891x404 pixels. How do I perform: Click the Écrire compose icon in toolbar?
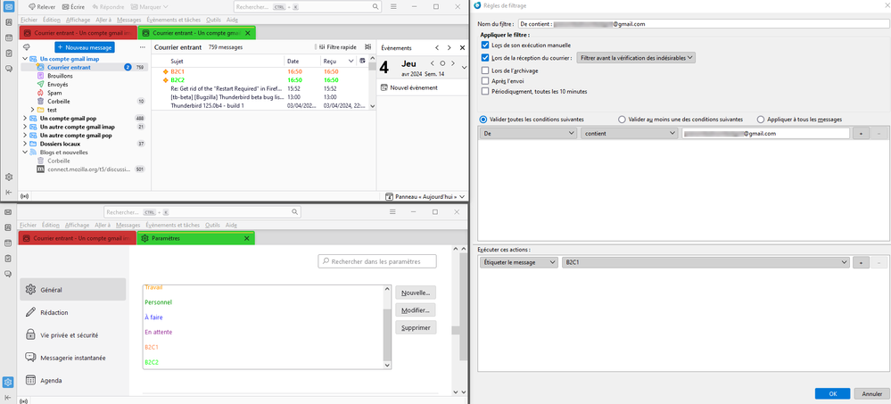pos(65,6)
